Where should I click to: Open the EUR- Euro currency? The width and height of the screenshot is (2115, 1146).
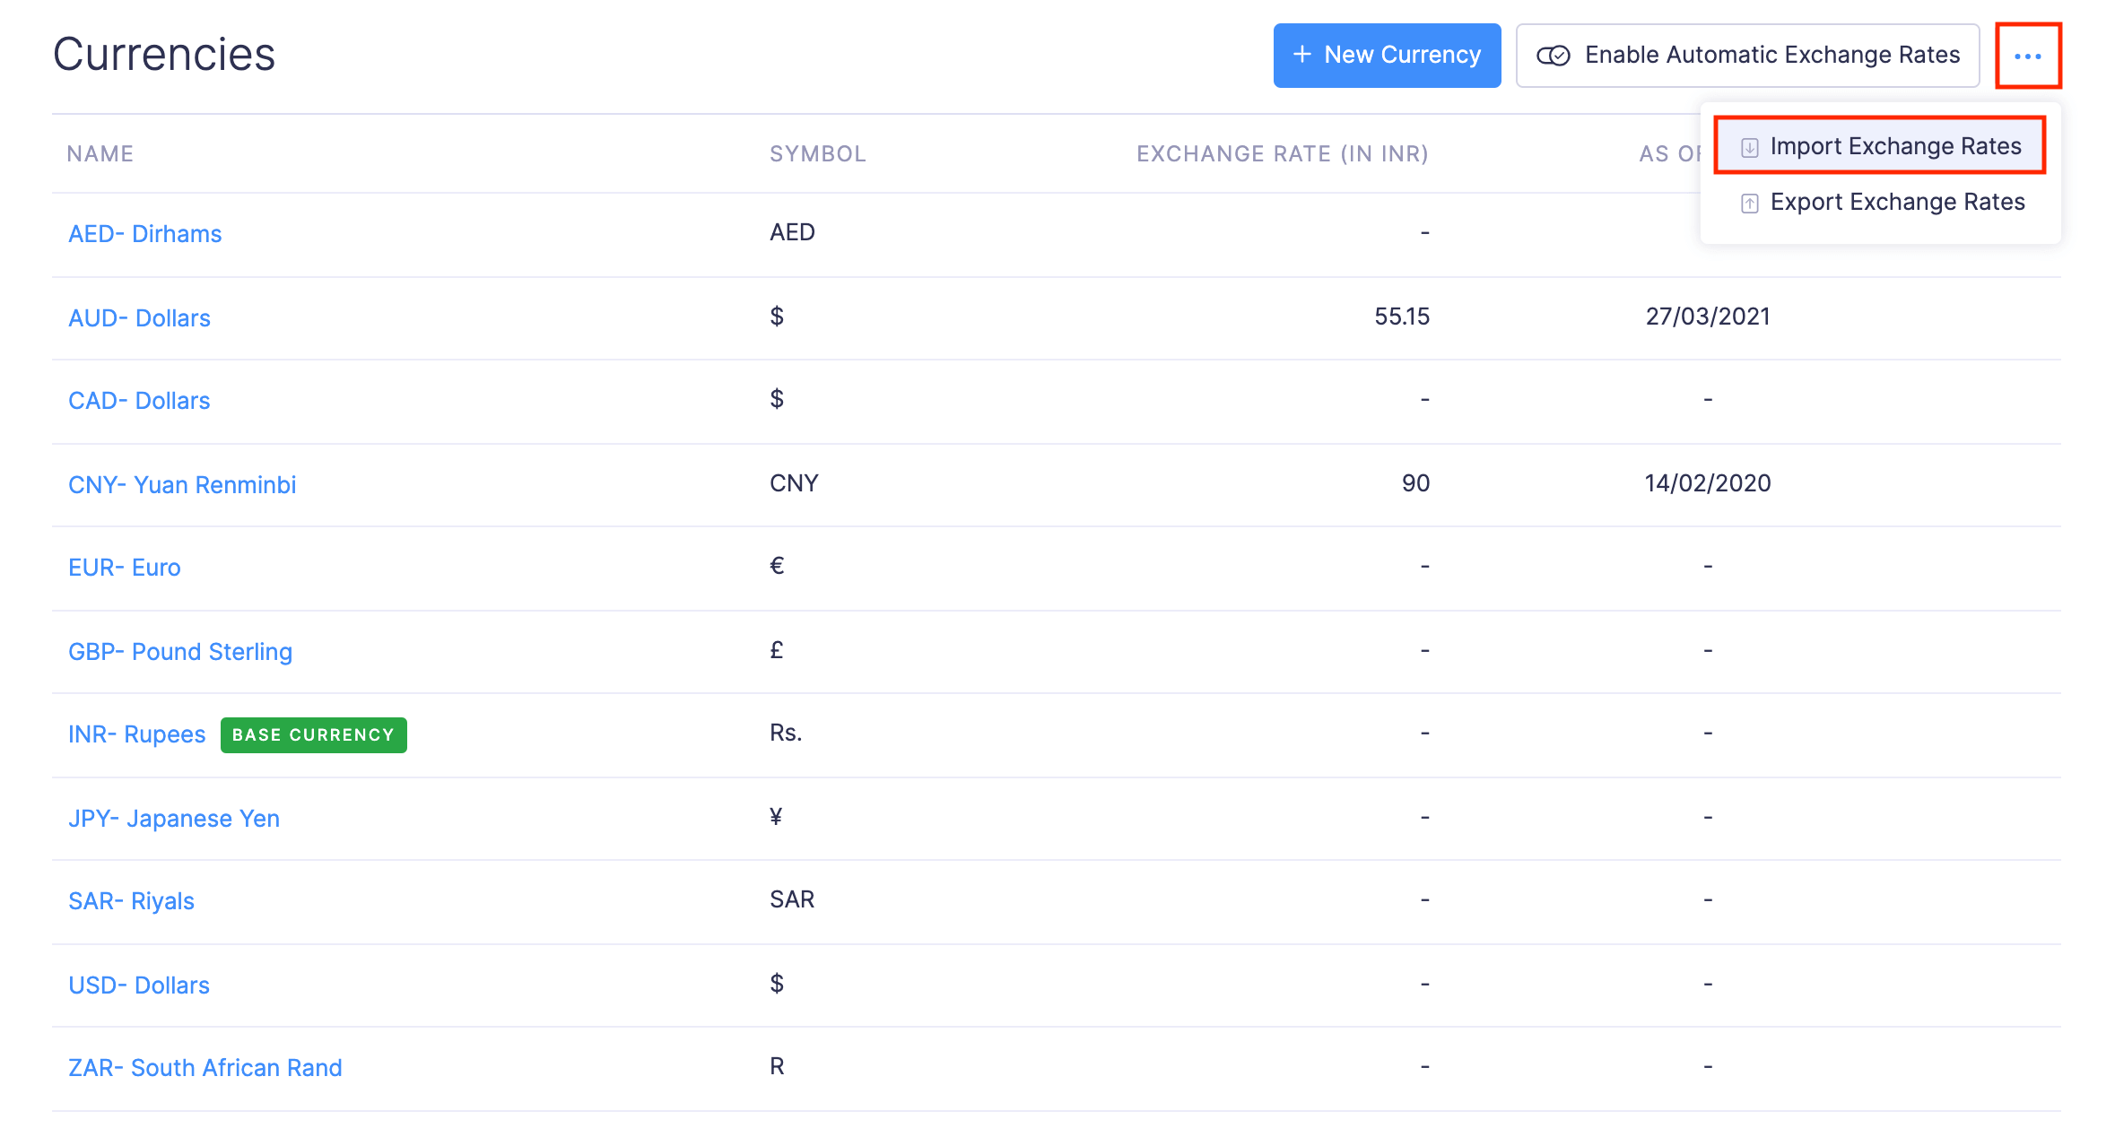[x=125, y=568]
